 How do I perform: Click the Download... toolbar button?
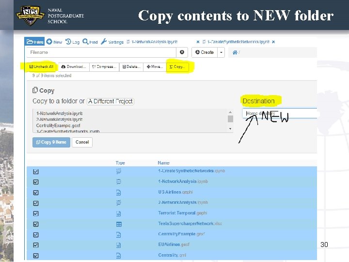click(x=74, y=66)
